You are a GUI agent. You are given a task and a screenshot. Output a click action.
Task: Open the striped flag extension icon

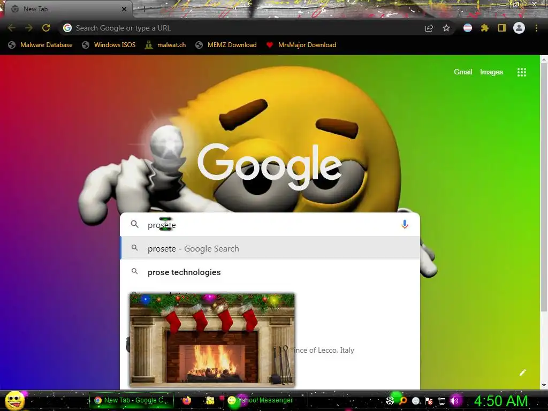click(468, 28)
